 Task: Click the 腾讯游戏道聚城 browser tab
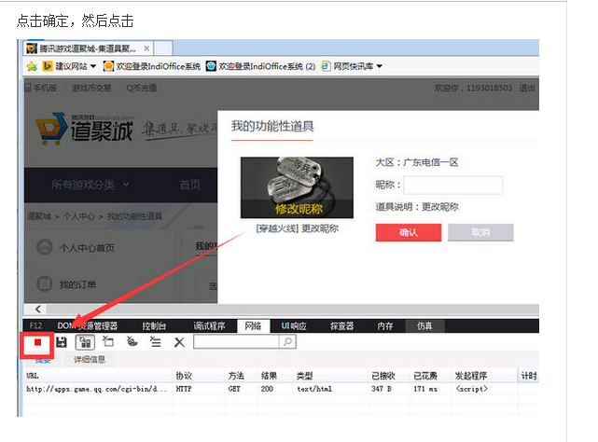click(88, 48)
